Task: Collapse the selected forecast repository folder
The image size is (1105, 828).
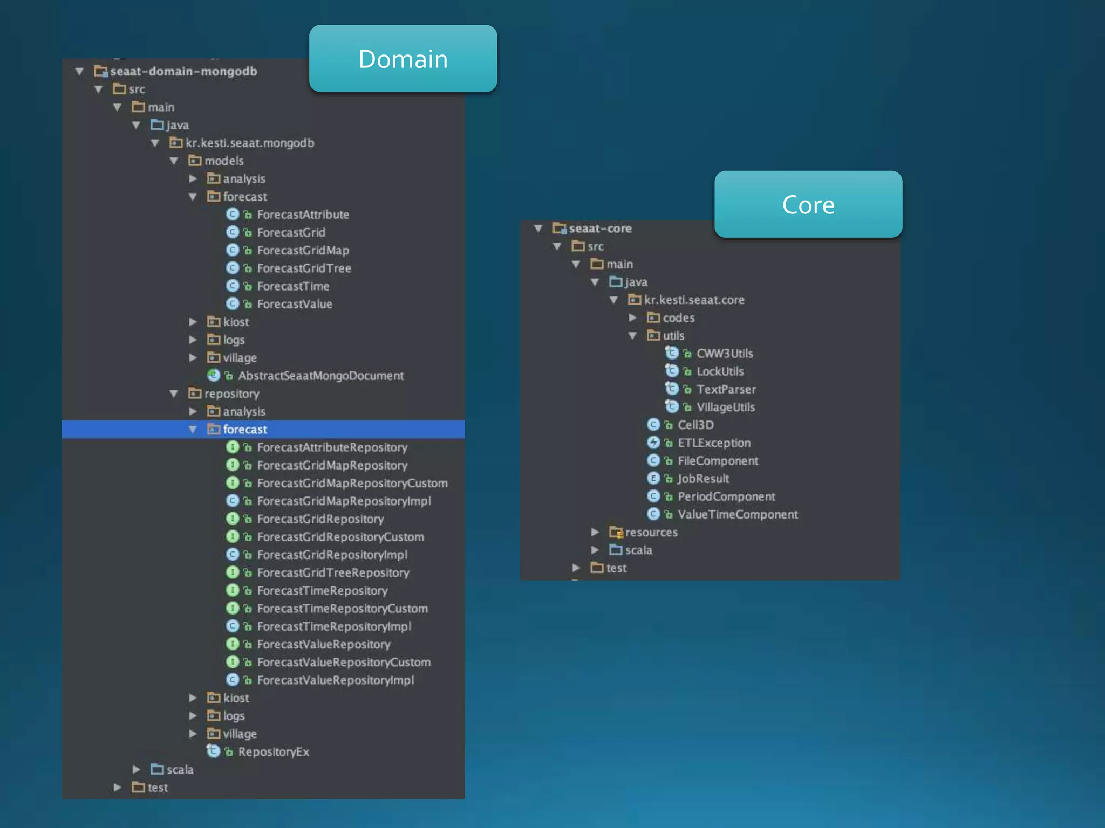Action: coord(193,430)
